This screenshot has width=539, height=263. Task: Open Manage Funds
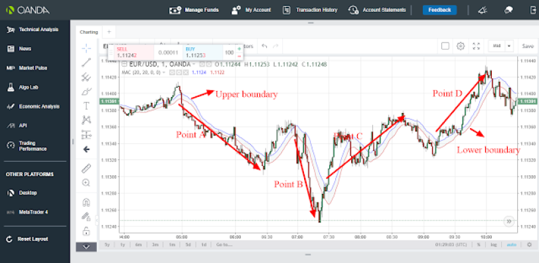coord(194,10)
